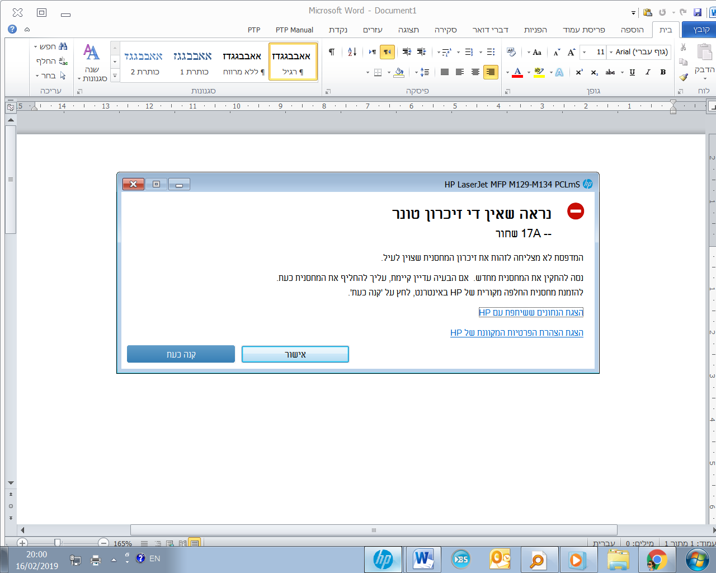Open the File tab
The width and height of the screenshot is (716, 573).
(700, 30)
